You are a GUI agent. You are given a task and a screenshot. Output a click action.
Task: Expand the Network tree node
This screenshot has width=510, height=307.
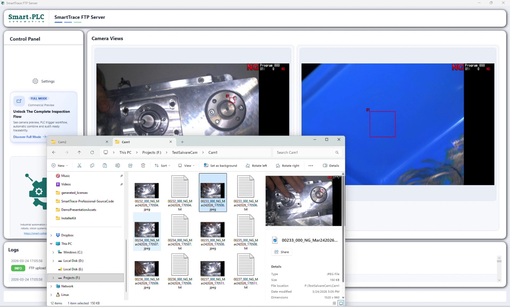coord(51,286)
